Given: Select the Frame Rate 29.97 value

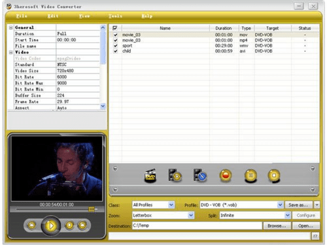Looking at the screenshot, I should (x=78, y=102).
